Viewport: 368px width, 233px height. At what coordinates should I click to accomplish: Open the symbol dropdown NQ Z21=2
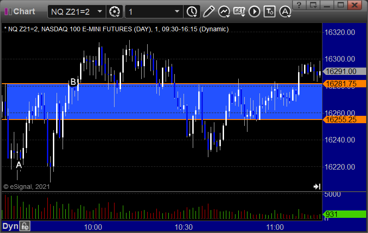pyautogui.click(x=76, y=11)
